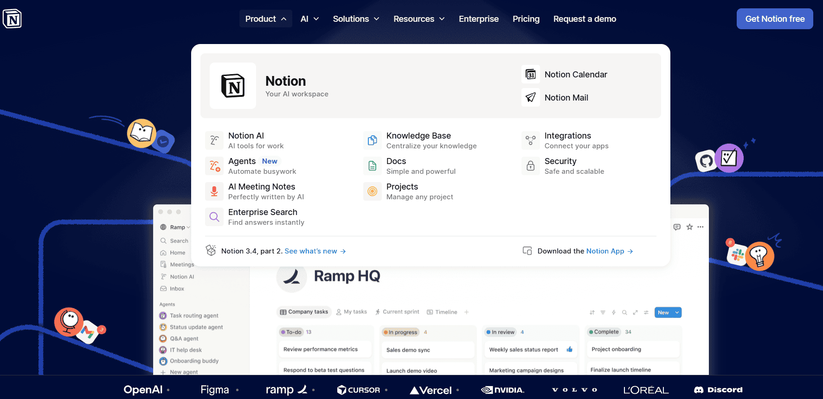Open the Notion Calendar icon

(531, 74)
